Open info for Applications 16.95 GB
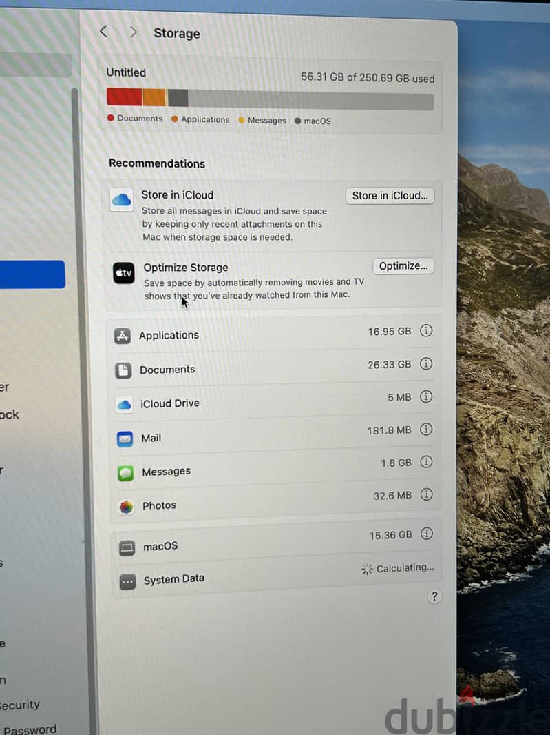Viewport: 550px width, 735px height. pos(426,330)
